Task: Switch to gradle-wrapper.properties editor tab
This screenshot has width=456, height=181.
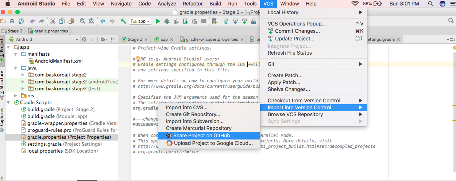Action: (x=212, y=39)
